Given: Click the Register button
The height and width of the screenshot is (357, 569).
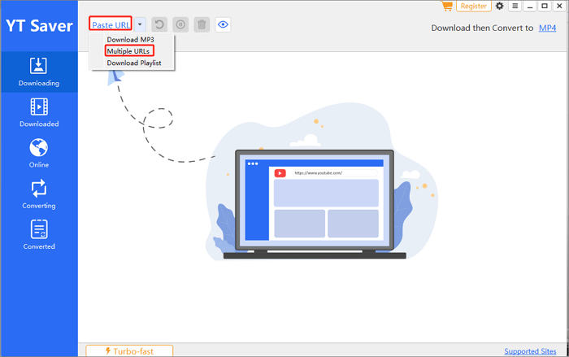Looking at the screenshot, I should [474, 6].
